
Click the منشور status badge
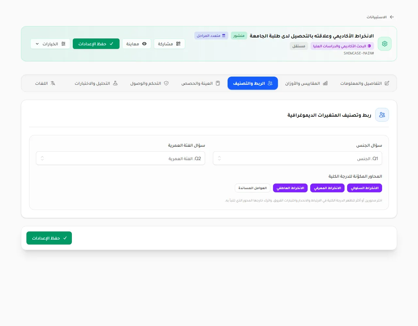[x=239, y=36]
